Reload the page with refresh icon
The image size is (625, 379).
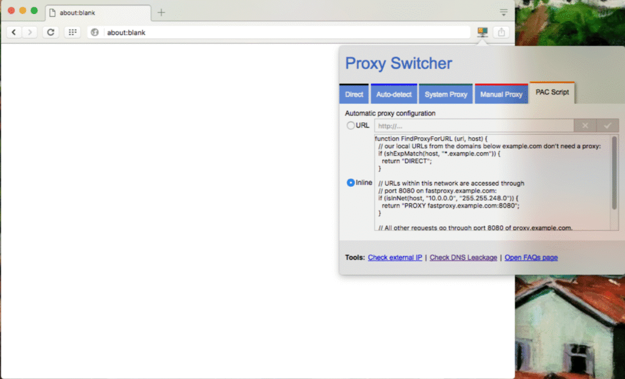tap(51, 32)
